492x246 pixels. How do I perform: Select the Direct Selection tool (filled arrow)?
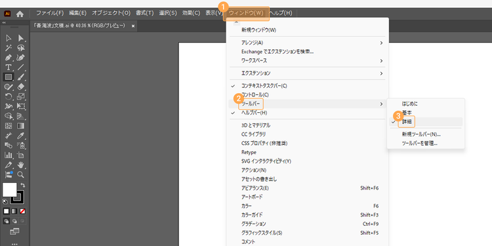point(21,38)
